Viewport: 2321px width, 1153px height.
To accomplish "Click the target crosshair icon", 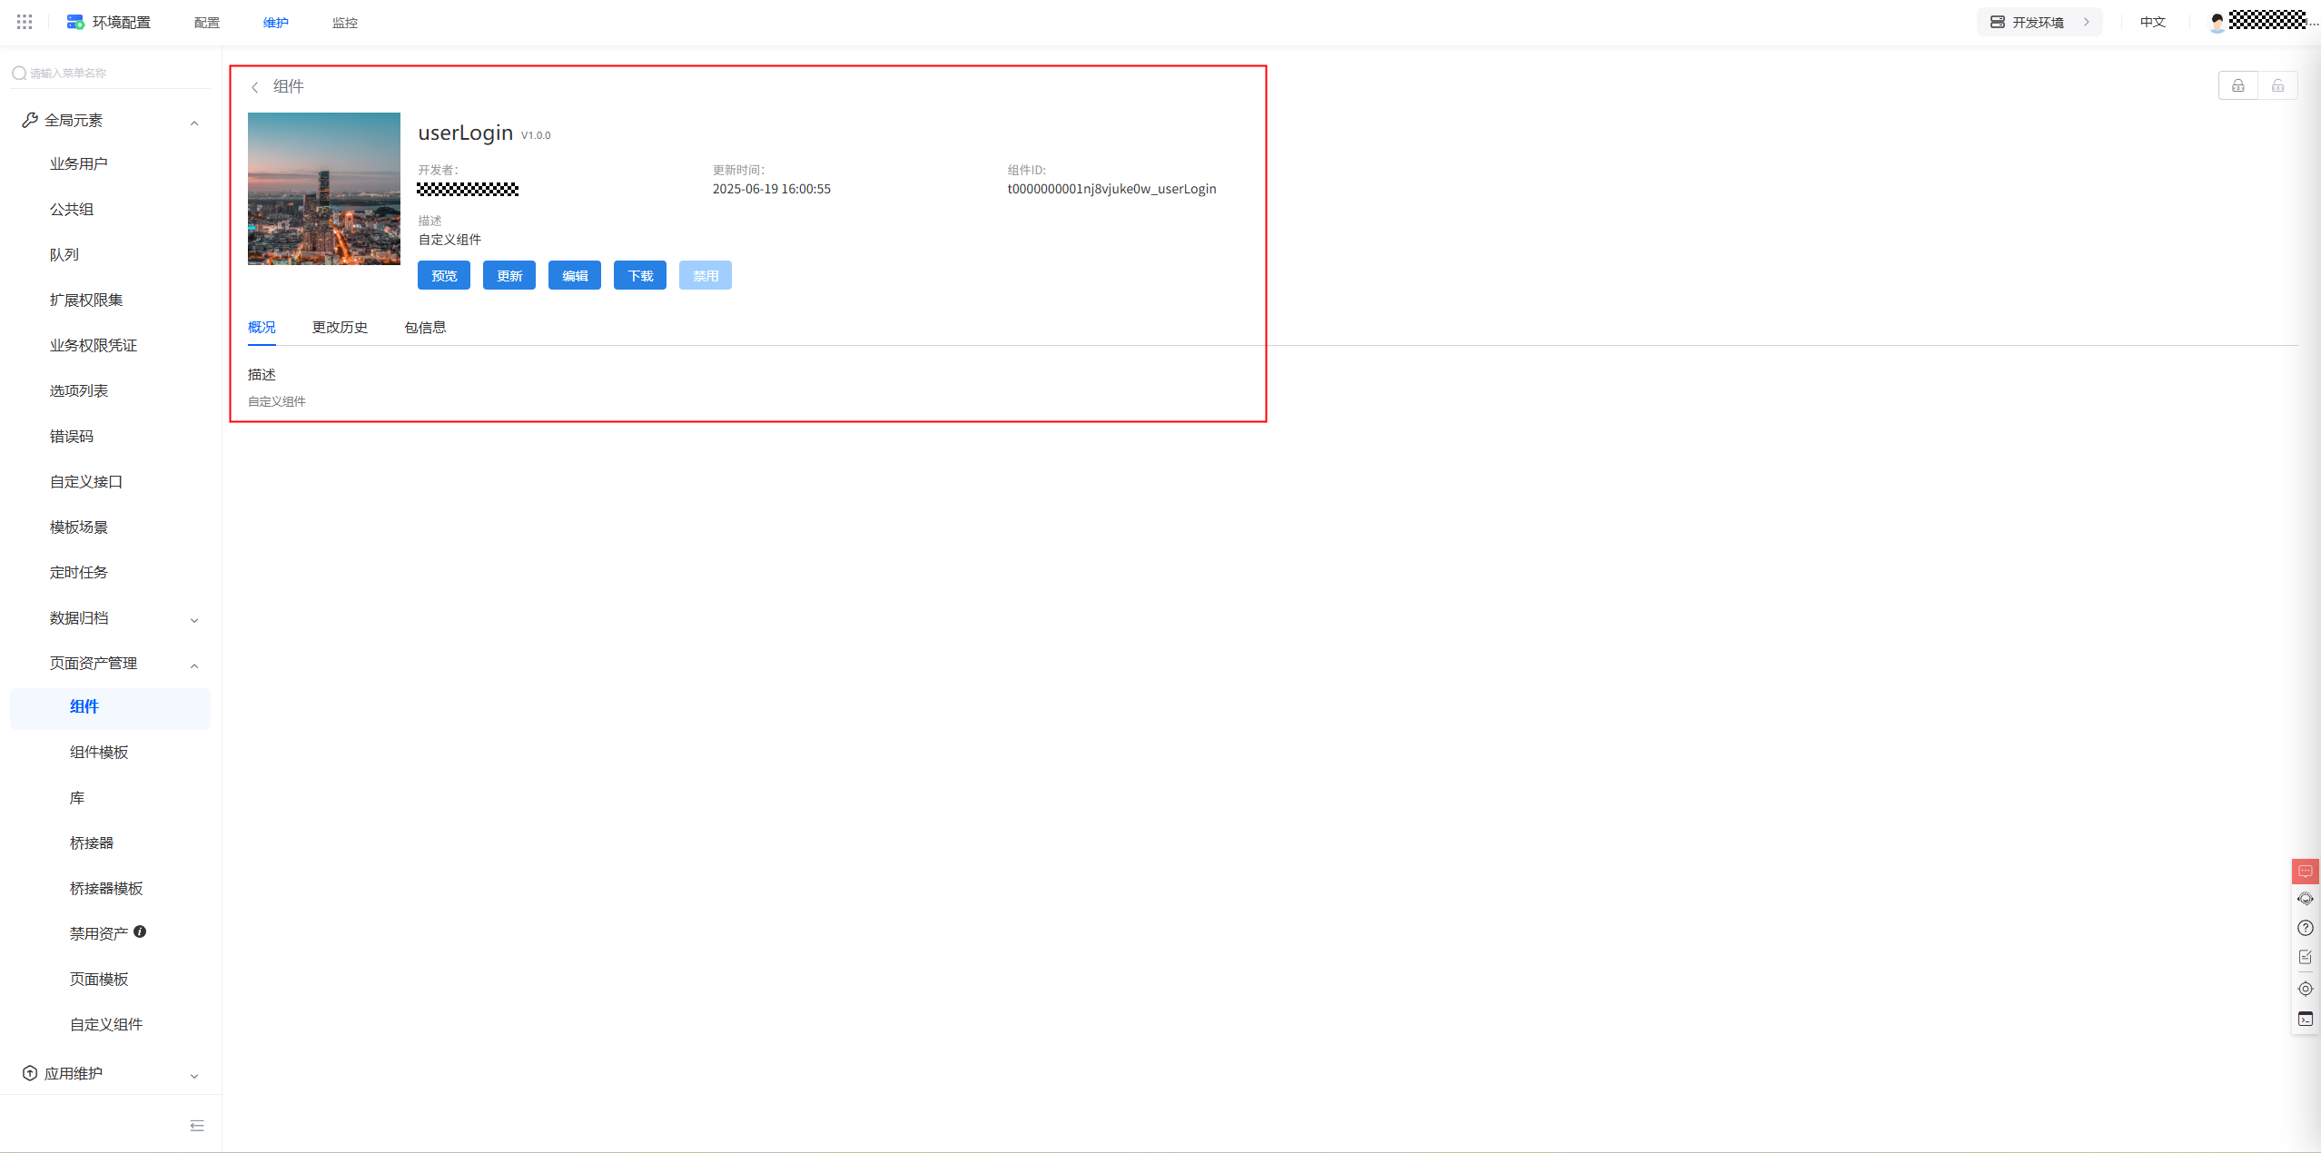I will (x=2305, y=989).
